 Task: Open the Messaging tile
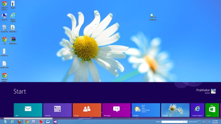click(116, 110)
